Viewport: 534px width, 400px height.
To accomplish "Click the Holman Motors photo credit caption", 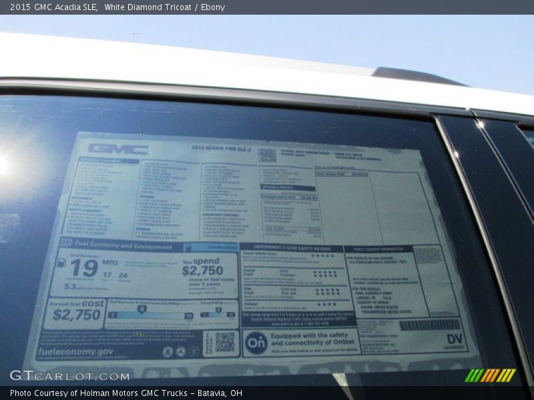I will point(126,393).
